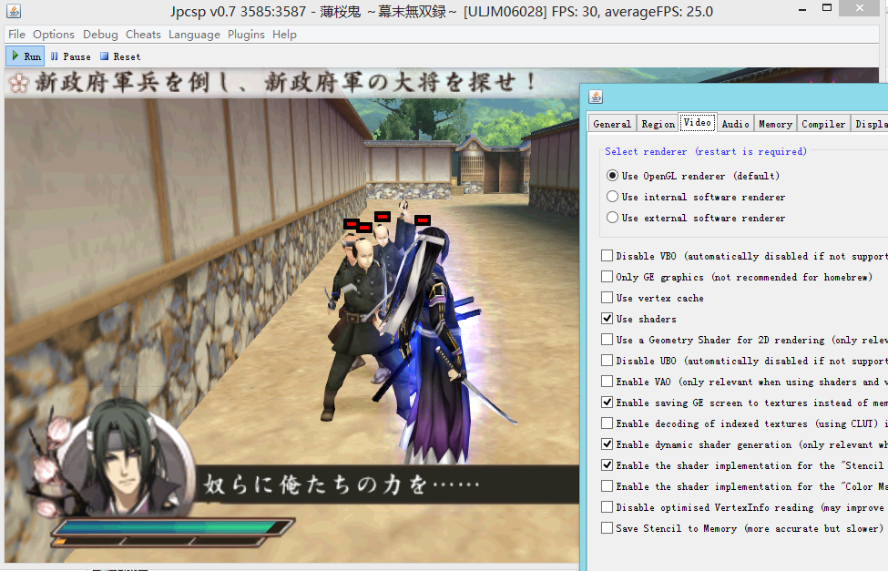Check Disable UBO option

pos(607,361)
